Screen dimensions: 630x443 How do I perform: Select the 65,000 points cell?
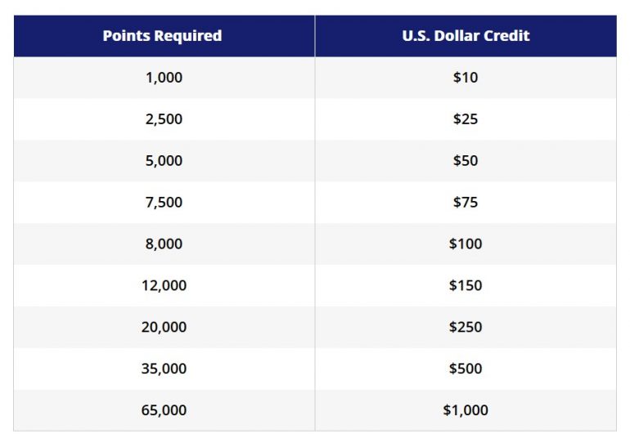[x=164, y=410]
